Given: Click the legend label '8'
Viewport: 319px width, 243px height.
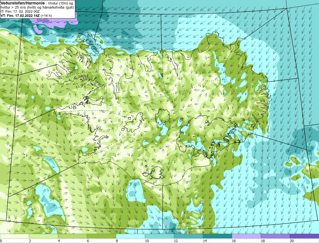Looking at the screenshot, I should (x=117, y=241).
